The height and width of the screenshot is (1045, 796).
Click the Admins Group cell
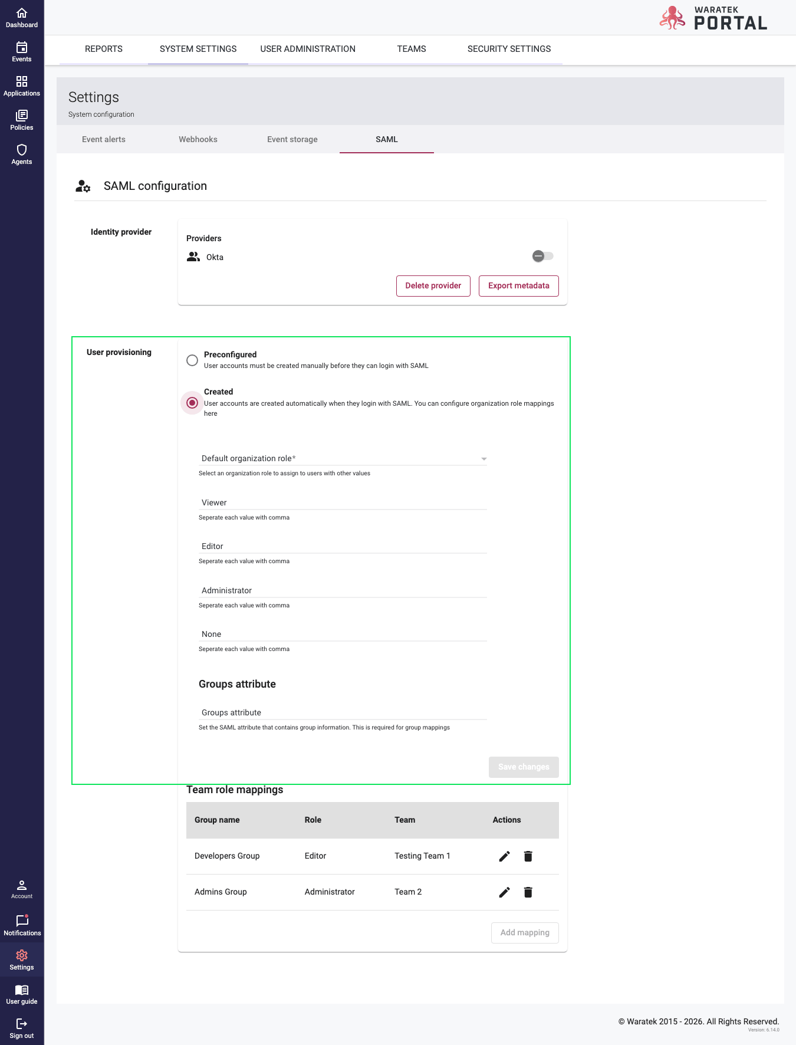click(x=221, y=892)
